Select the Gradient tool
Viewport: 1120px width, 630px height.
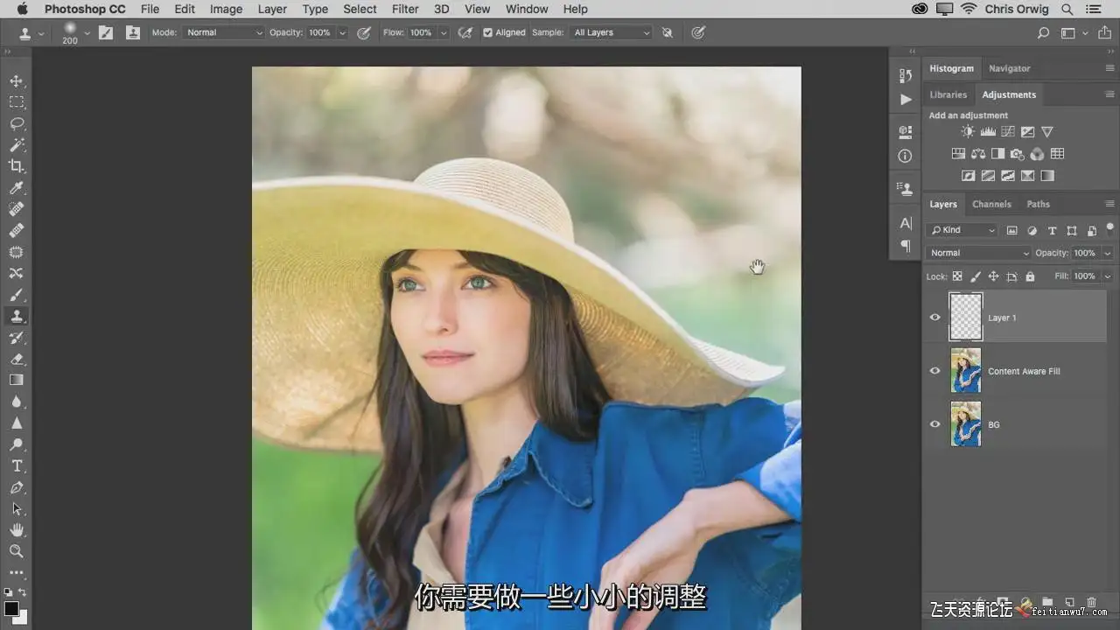(17, 380)
